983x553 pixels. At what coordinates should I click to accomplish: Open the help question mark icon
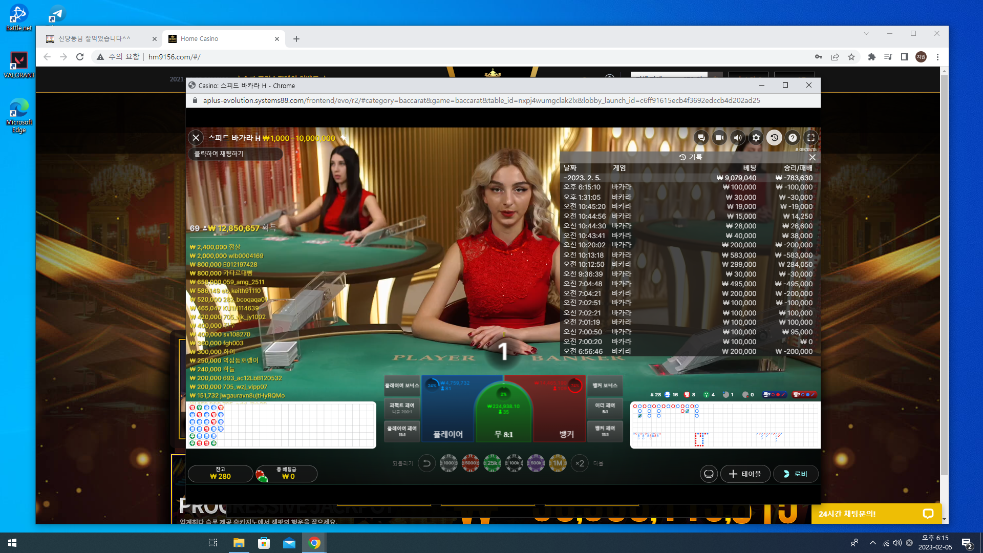pyautogui.click(x=793, y=138)
